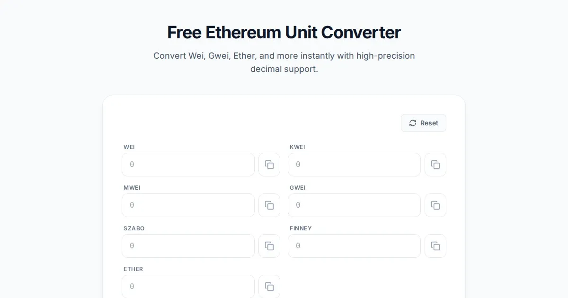Select the Mwei input field

pos(188,205)
